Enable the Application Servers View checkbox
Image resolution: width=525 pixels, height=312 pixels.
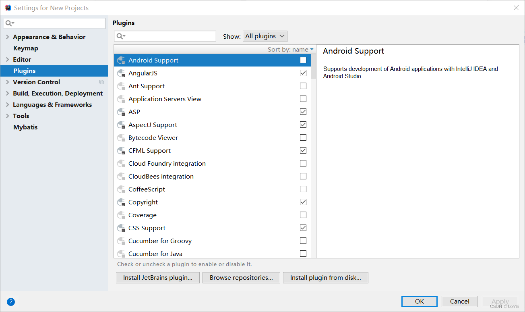(303, 99)
